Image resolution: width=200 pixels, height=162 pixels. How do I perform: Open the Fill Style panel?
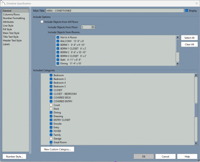click(7, 29)
